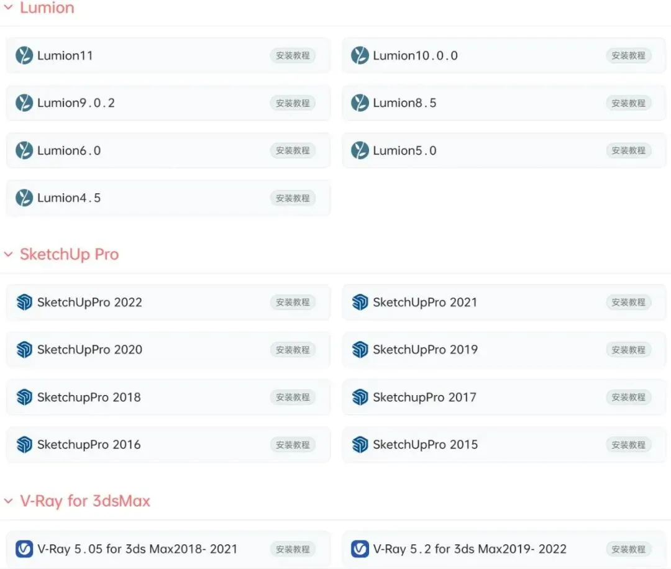Click the SketchUpPro 2021 logo icon
The height and width of the screenshot is (569, 671).
(x=360, y=302)
